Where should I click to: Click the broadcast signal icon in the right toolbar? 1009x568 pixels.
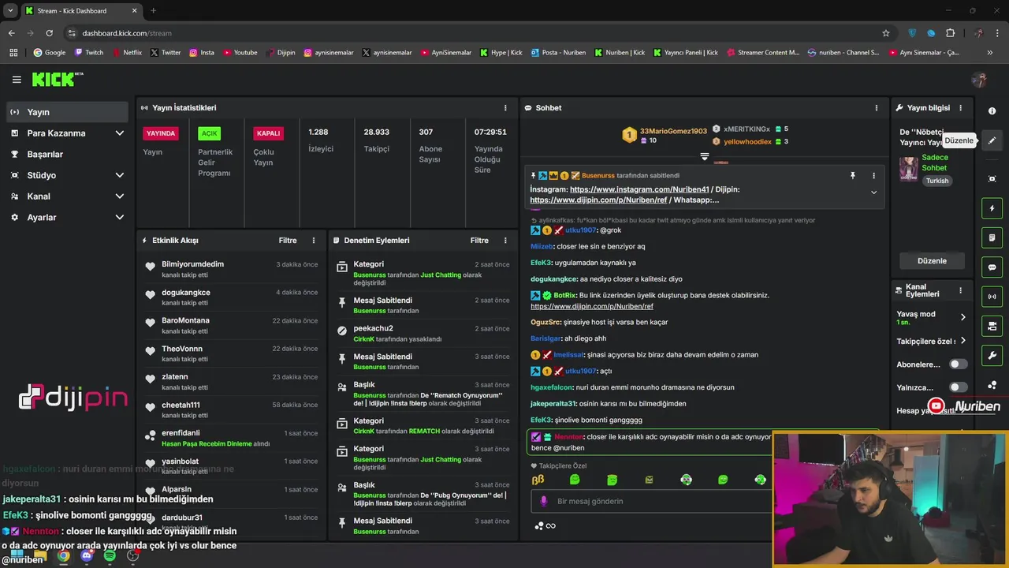(992, 297)
